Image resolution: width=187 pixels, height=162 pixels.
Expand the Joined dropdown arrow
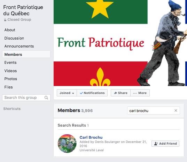tap(73, 93)
